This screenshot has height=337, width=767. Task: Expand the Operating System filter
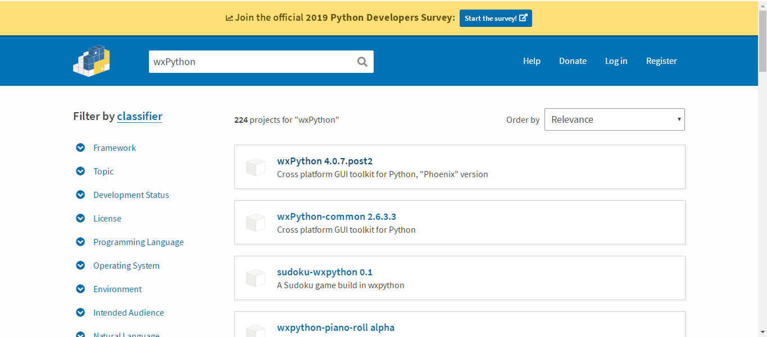click(x=126, y=266)
